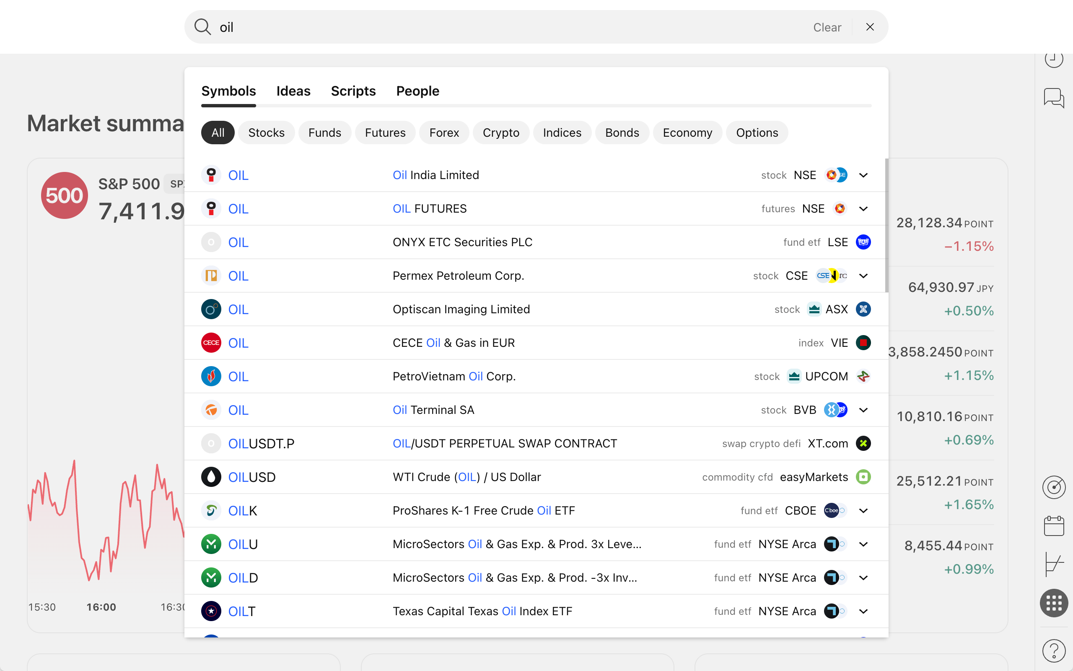Filter results by Bonds
This screenshot has width=1073, height=671.
pos(622,133)
